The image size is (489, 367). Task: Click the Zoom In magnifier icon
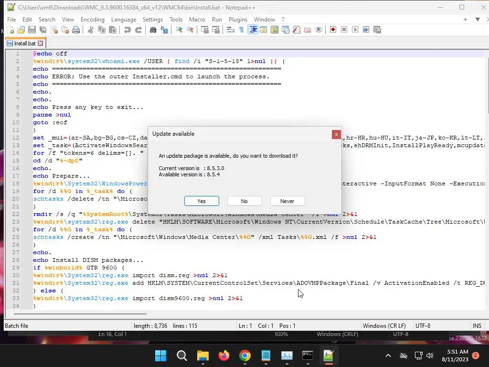coord(179,30)
